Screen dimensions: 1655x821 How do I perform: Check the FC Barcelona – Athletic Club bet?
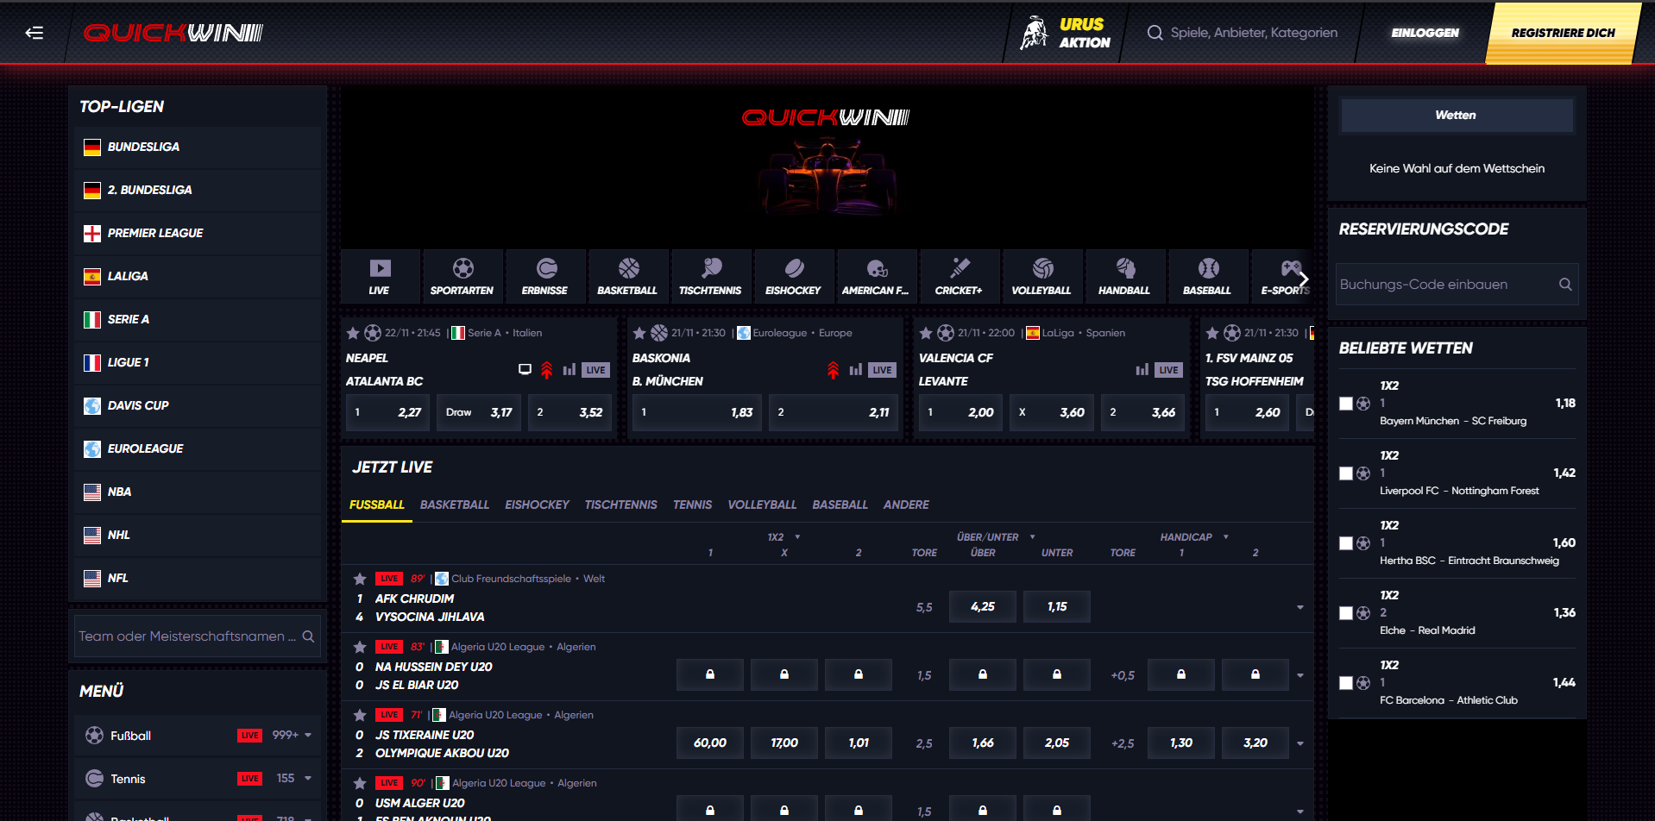point(1345,682)
